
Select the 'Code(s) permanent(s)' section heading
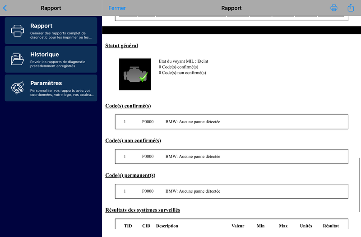coord(130,176)
